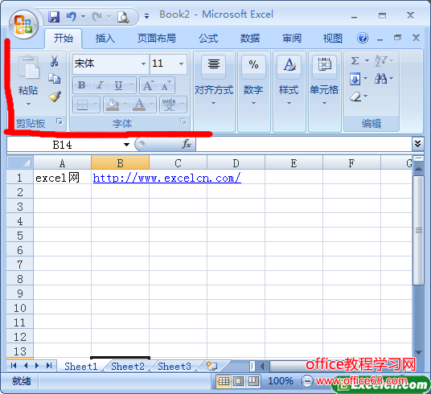Click the 100% zoom level
This screenshot has height=394, width=431.
281,381
